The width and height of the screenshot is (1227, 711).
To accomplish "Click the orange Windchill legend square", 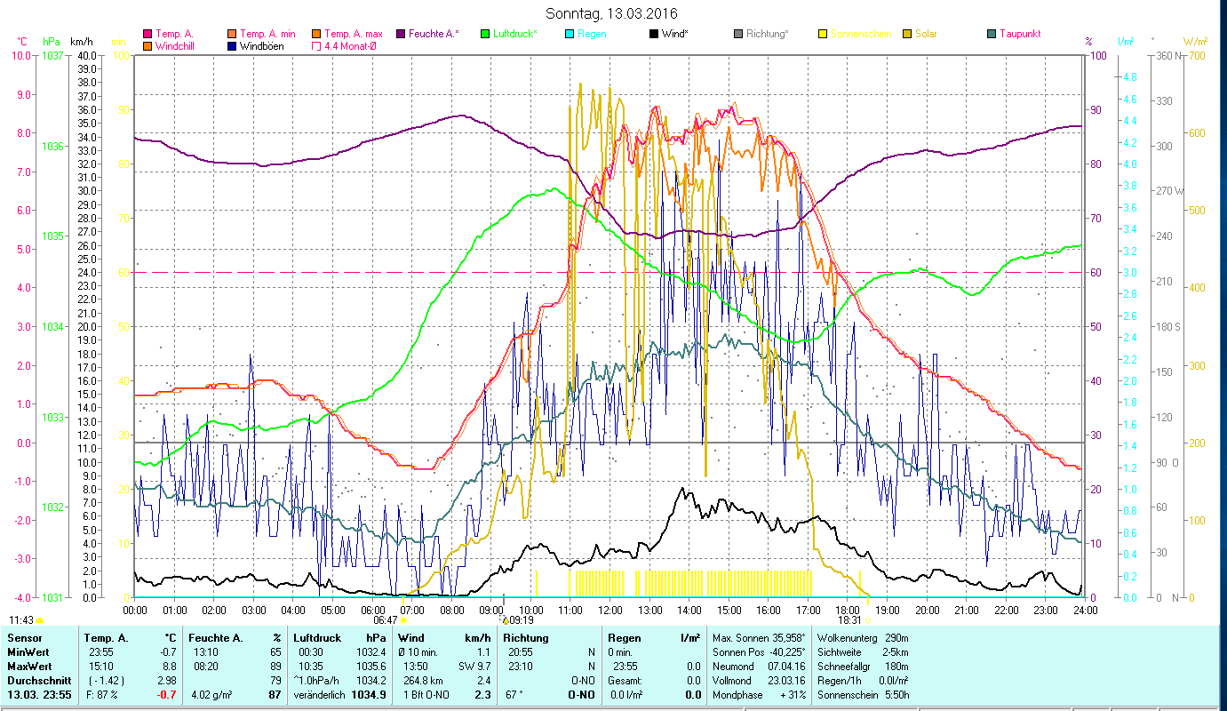I will click(x=147, y=46).
